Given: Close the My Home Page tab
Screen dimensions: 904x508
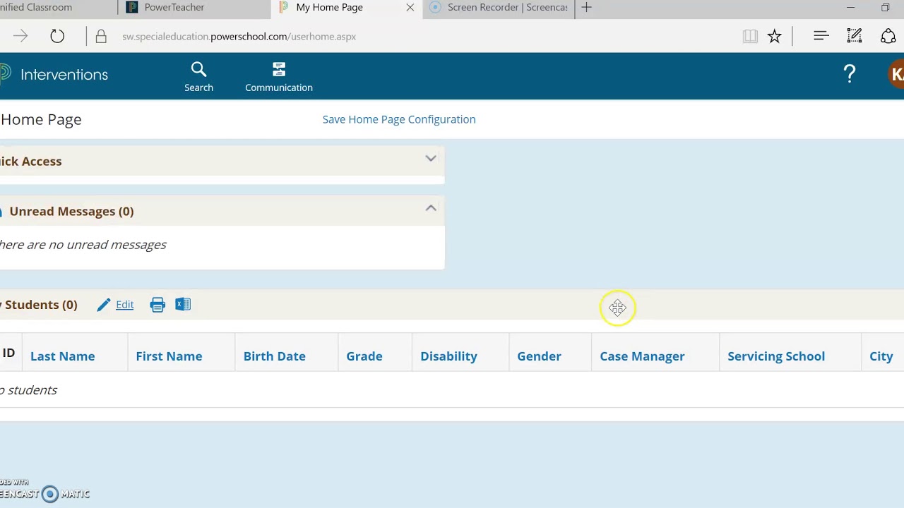Looking at the screenshot, I should click(x=410, y=7).
